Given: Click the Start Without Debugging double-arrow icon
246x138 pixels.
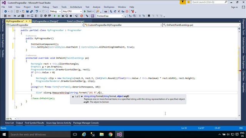Looking at the screenshot, I should pos(59,16).
